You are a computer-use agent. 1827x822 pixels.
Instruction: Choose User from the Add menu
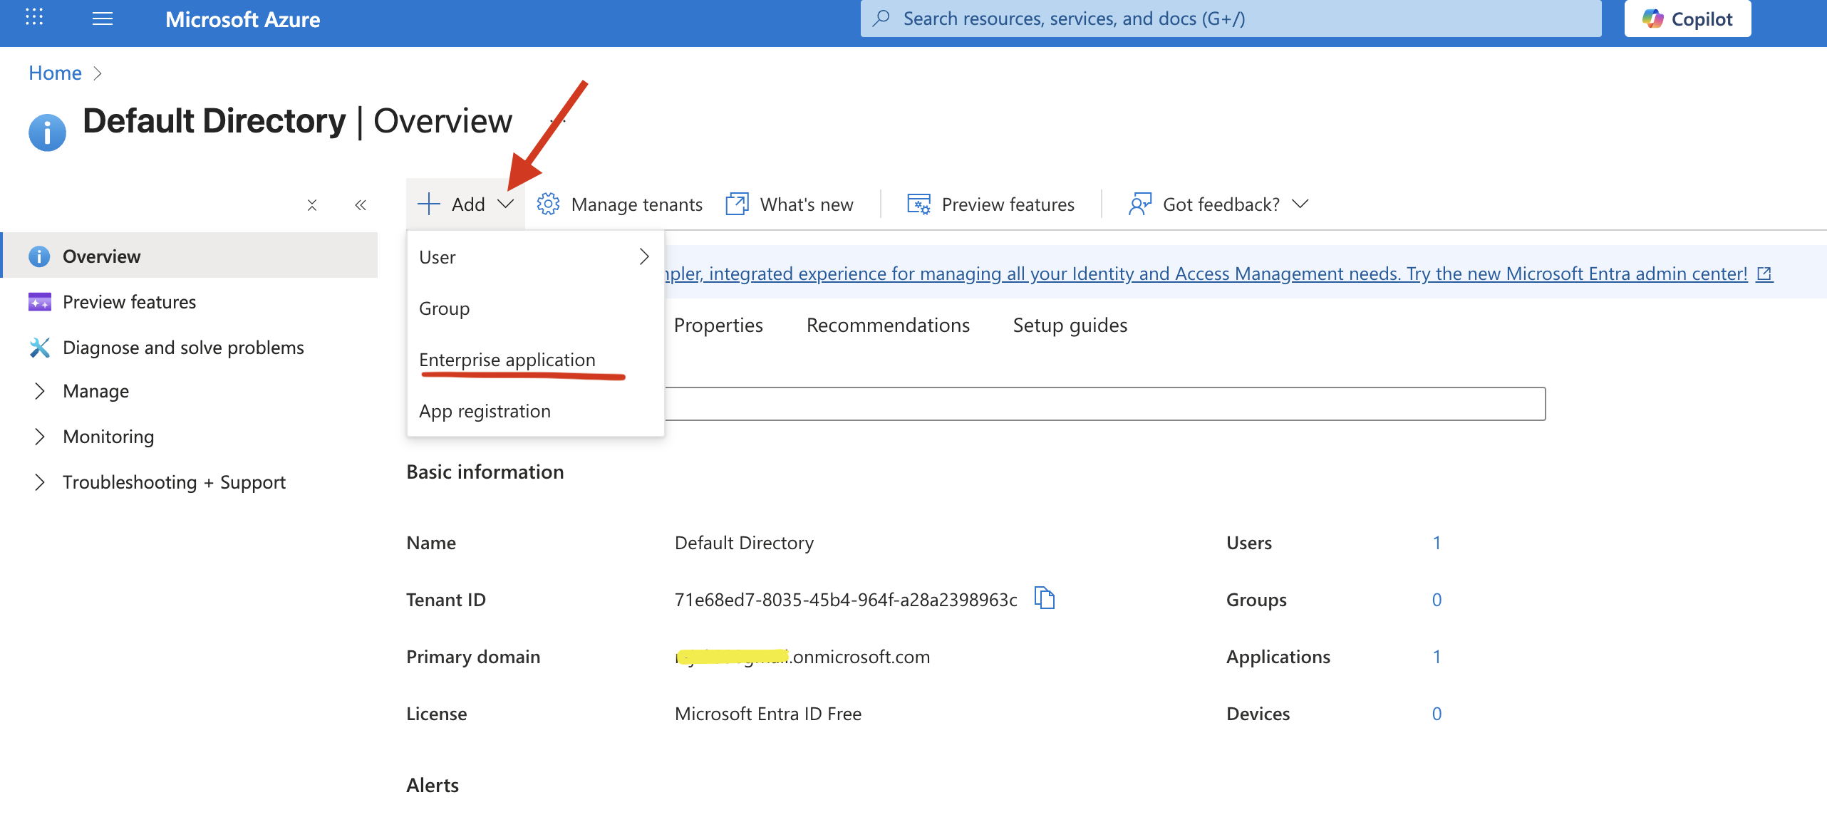click(x=535, y=257)
